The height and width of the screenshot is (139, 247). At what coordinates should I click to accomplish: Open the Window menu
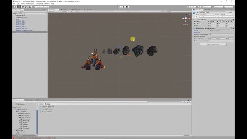(47, 4)
